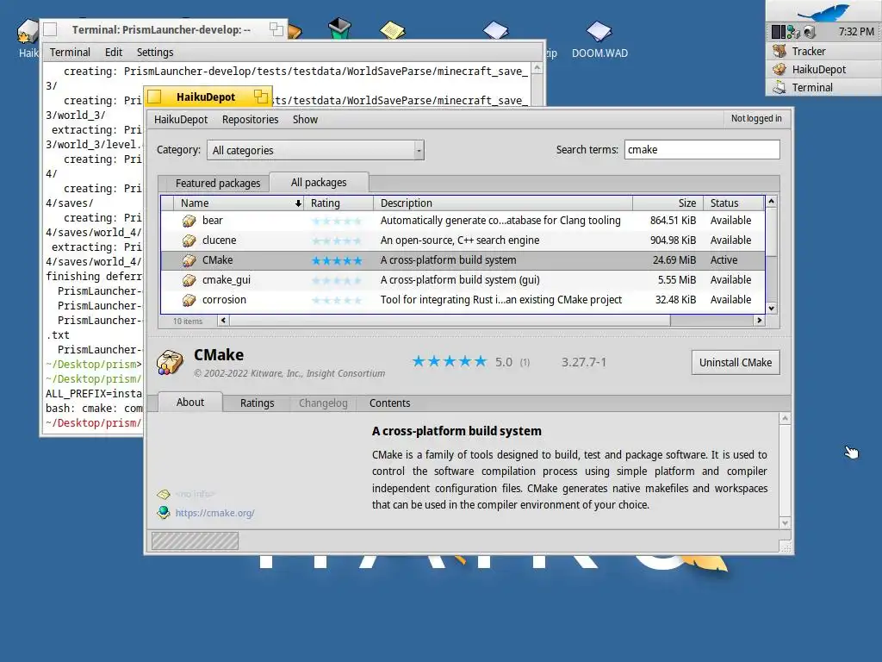Open the Edit menu in Terminal window
882x662 pixels.
pos(114,53)
